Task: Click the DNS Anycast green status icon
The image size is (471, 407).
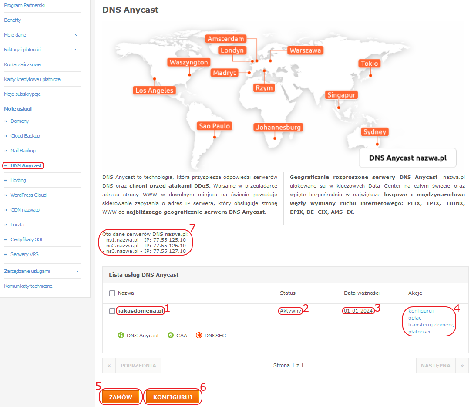Action: 121,335
